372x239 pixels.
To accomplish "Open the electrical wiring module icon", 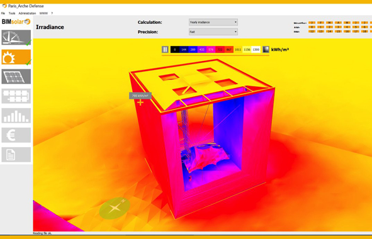I will [x=16, y=96].
